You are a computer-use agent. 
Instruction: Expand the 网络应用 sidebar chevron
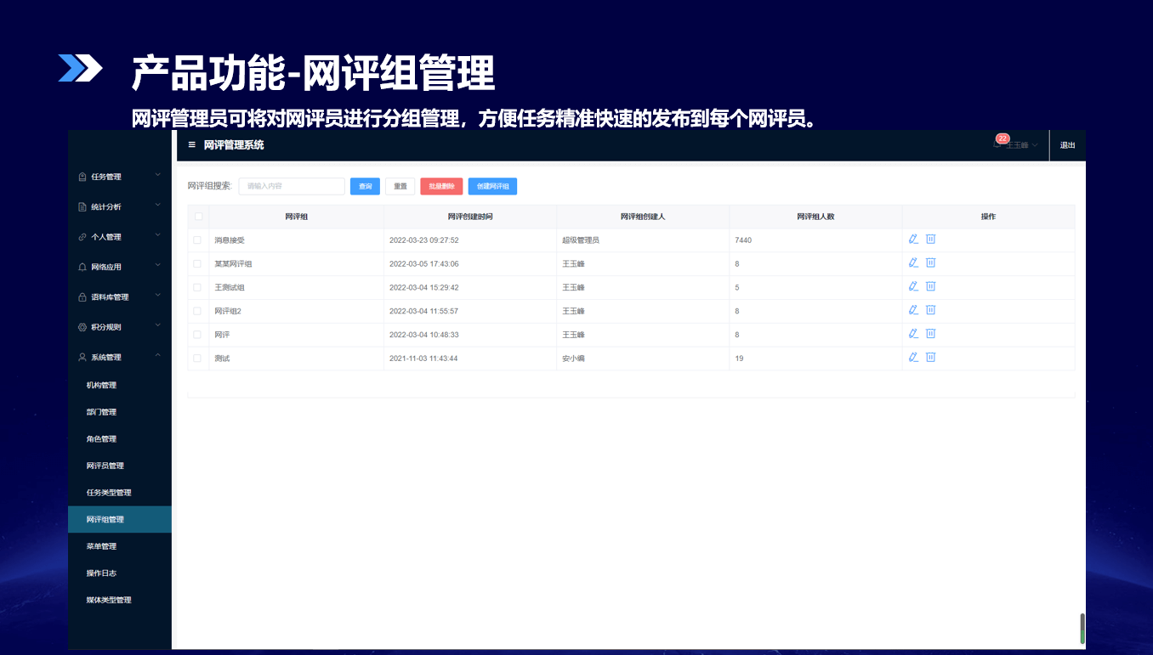click(x=158, y=266)
